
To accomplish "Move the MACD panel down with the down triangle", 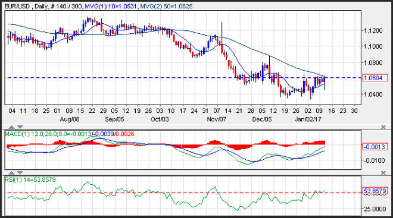I will [20, 127].
